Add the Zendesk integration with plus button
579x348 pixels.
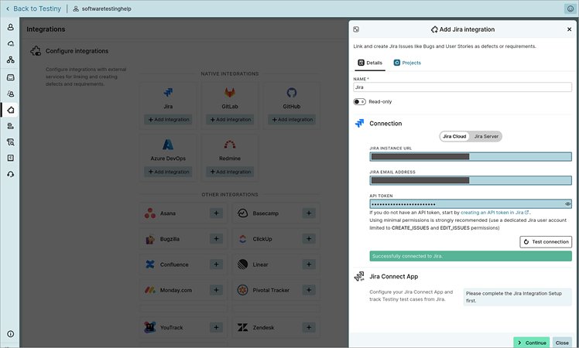point(309,327)
